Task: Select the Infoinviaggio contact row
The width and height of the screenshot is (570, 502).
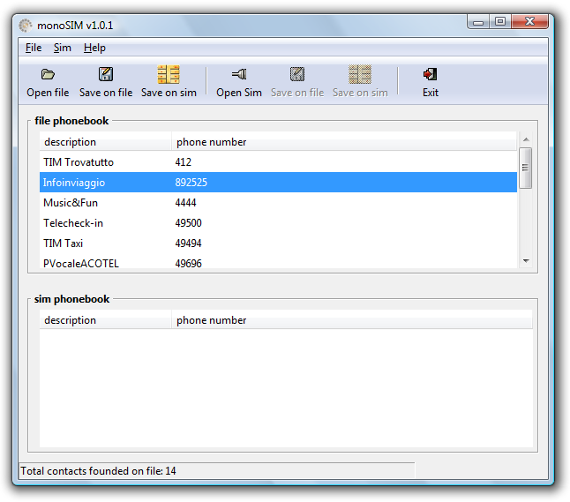Action: (x=278, y=182)
